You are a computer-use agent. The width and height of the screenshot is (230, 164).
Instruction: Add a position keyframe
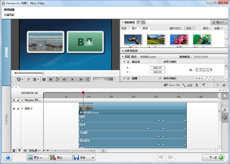(199, 78)
